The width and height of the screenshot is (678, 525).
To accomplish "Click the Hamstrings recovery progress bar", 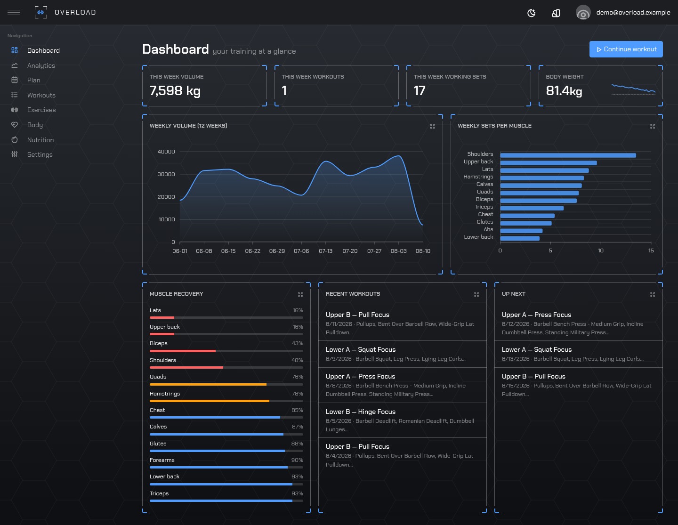I will click(226, 401).
